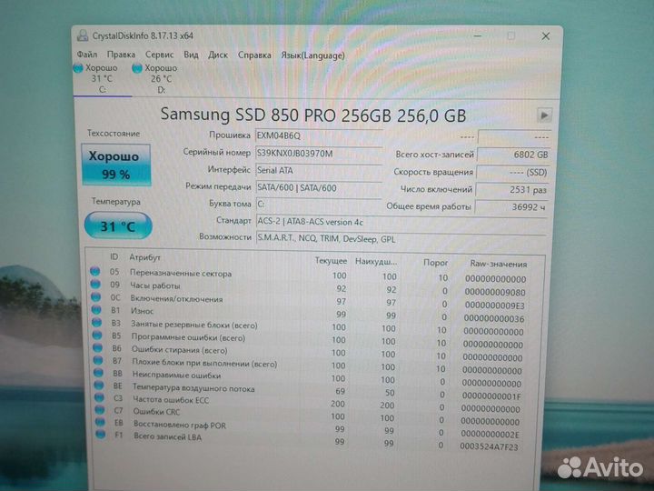
Task: Click the total host writes value 6802 GB
Action: 513,155
